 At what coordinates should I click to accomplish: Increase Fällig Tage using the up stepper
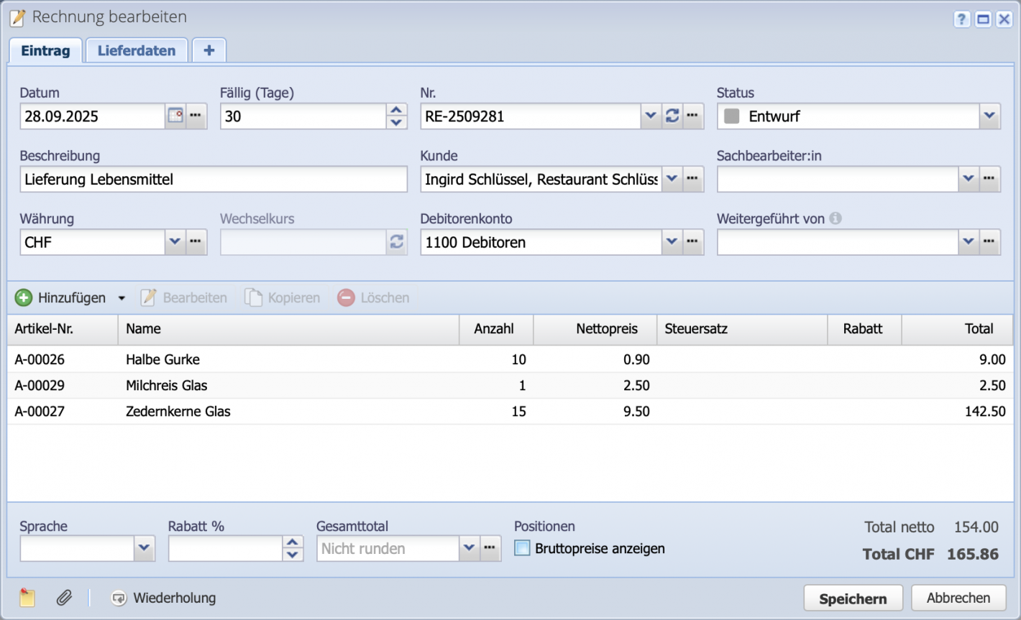(x=395, y=109)
